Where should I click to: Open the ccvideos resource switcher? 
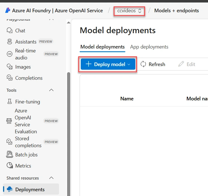(129, 11)
